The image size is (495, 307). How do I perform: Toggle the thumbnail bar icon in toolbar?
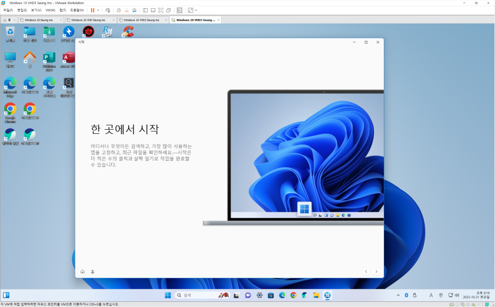coord(153,10)
